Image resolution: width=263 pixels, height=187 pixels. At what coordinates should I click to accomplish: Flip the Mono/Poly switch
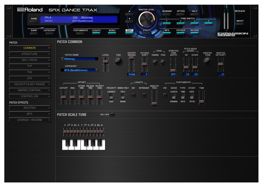123,97
